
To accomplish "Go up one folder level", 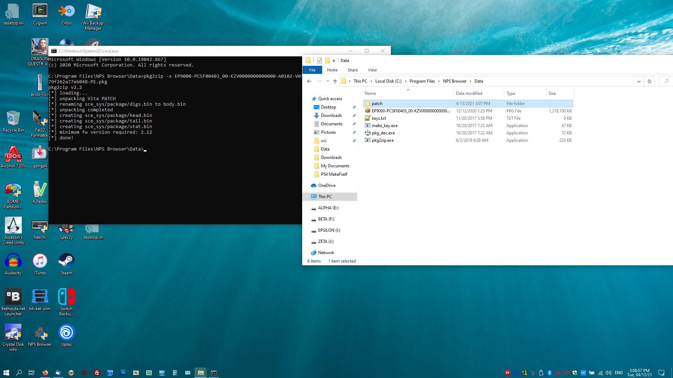I will pyautogui.click(x=335, y=81).
